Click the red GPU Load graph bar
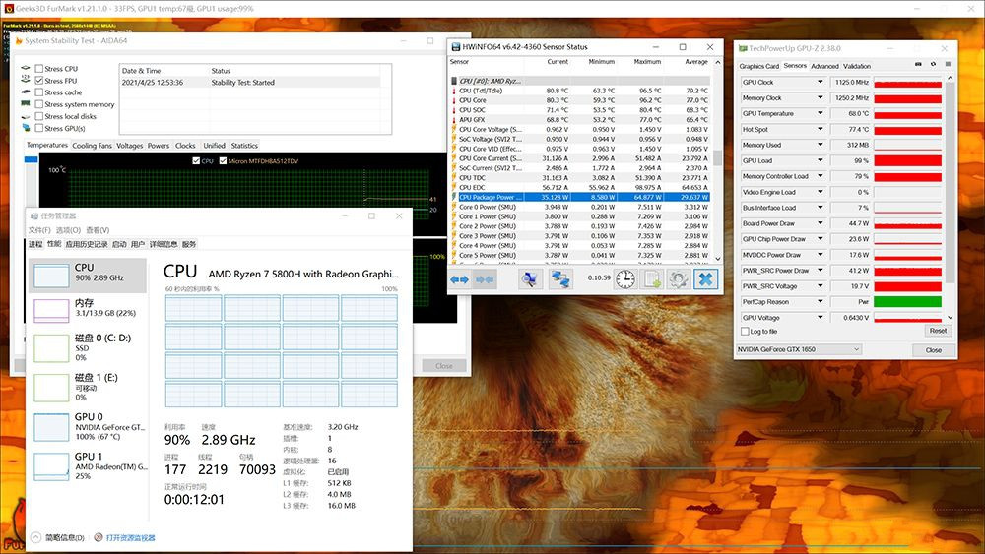The image size is (985, 554). (908, 160)
